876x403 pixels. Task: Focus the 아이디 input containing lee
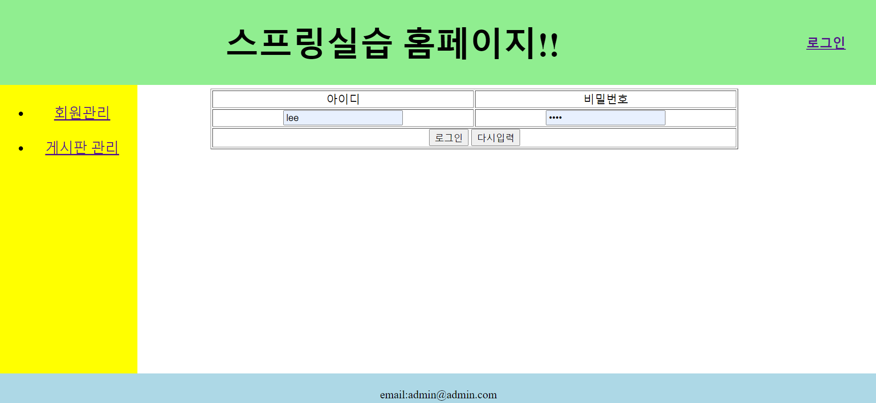tap(343, 118)
